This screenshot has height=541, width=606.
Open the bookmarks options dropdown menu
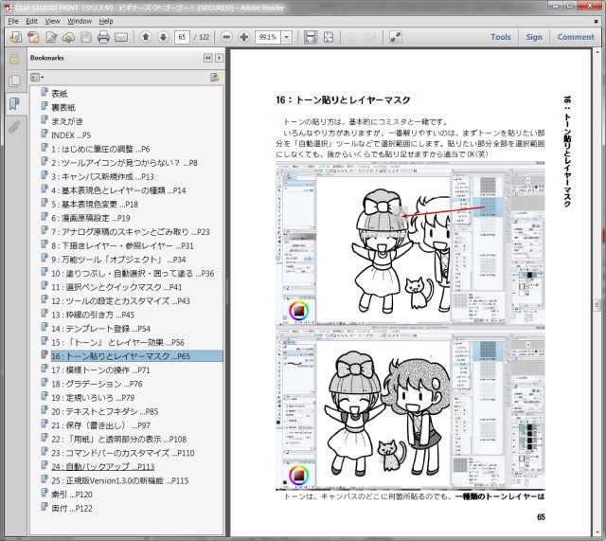(x=38, y=77)
